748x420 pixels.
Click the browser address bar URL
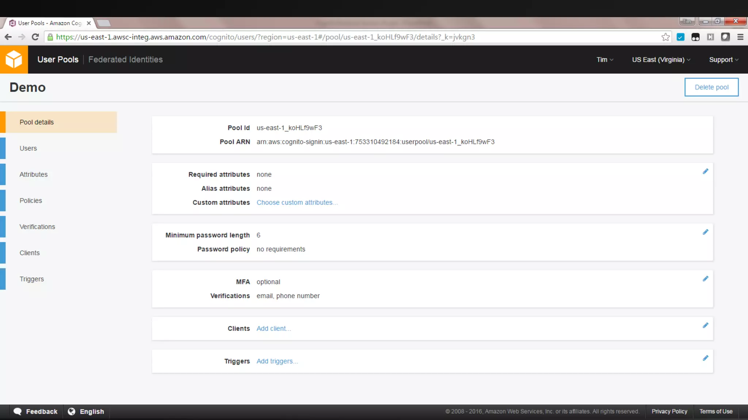coord(265,37)
